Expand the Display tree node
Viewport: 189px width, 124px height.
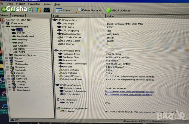click(x=7, y=61)
